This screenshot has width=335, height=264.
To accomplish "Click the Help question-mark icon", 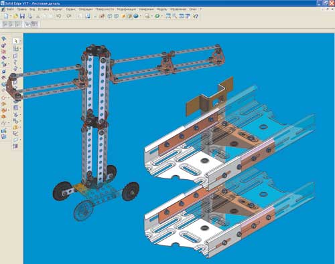I will point(196,16).
